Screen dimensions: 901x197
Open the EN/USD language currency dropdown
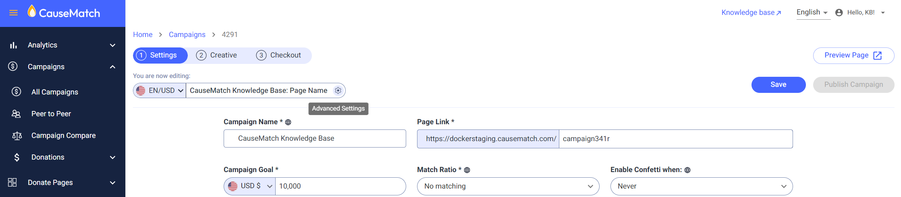tap(160, 90)
